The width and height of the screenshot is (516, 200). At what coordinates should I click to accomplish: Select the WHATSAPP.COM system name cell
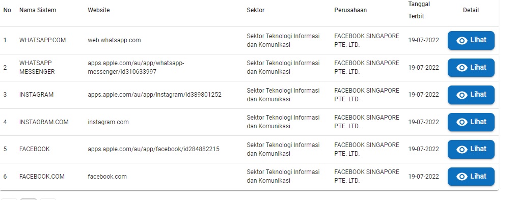click(x=42, y=40)
